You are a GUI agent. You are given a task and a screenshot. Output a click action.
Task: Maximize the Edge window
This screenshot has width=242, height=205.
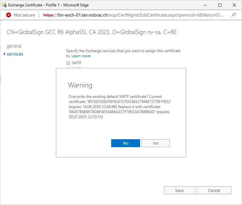click(220, 5)
